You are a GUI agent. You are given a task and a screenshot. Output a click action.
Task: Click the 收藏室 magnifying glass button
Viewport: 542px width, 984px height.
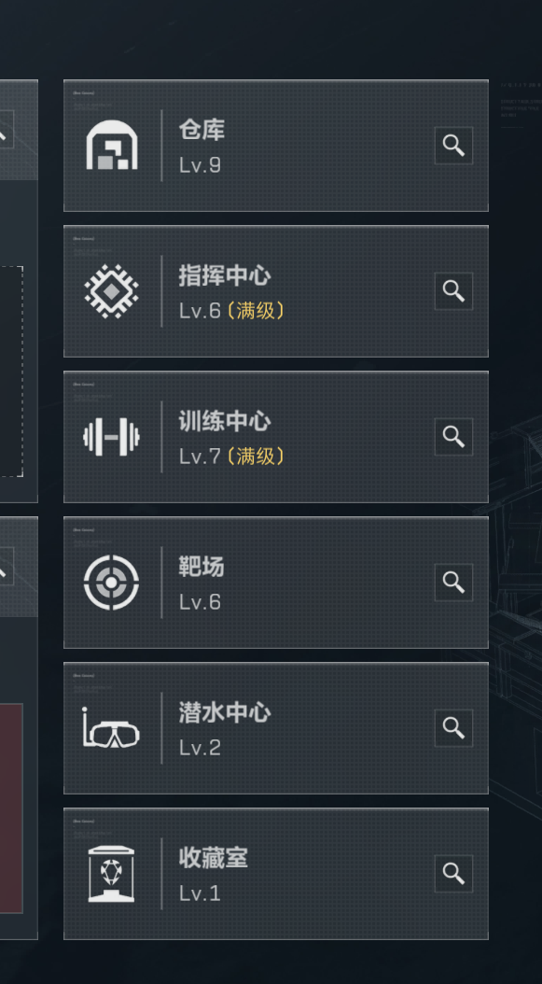pos(453,874)
